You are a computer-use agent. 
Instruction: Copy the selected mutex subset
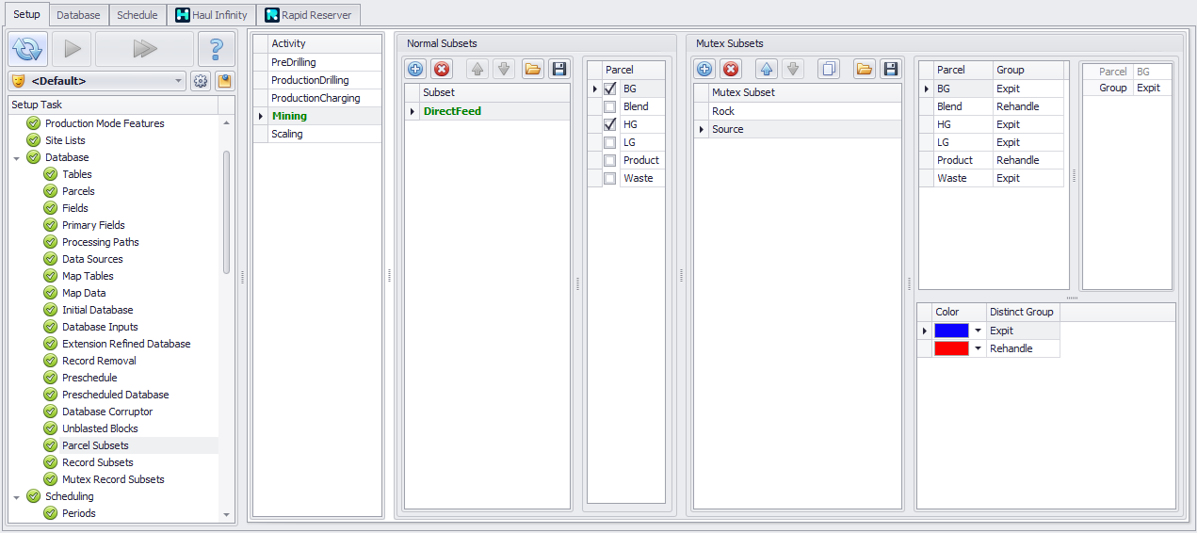(x=829, y=69)
